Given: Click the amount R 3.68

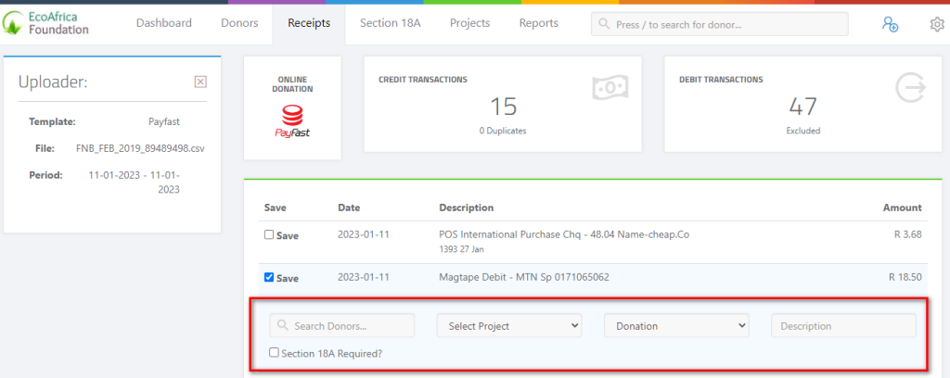Looking at the screenshot, I should 907,234.
